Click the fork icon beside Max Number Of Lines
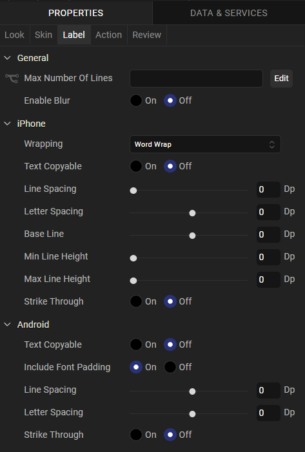The width and height of the screenshot is (305, 452). (12, 79)
